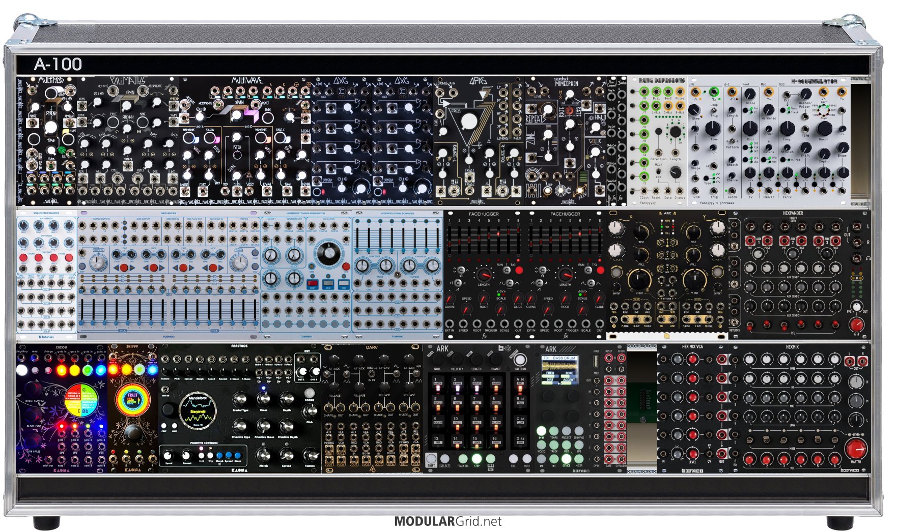897x532 pixels.
Task: Click the A-100 case label
Action: tap(58, 64)
